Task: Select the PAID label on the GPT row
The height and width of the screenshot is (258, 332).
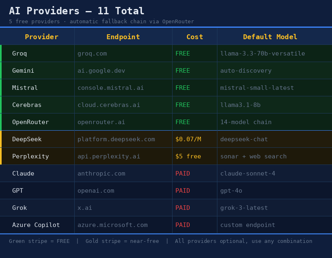Action: [x=183, y=190]
